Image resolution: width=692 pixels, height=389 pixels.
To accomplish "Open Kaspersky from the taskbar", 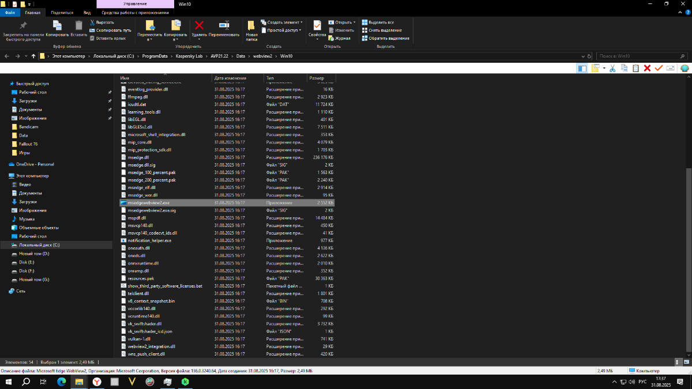I will [186, 382].
